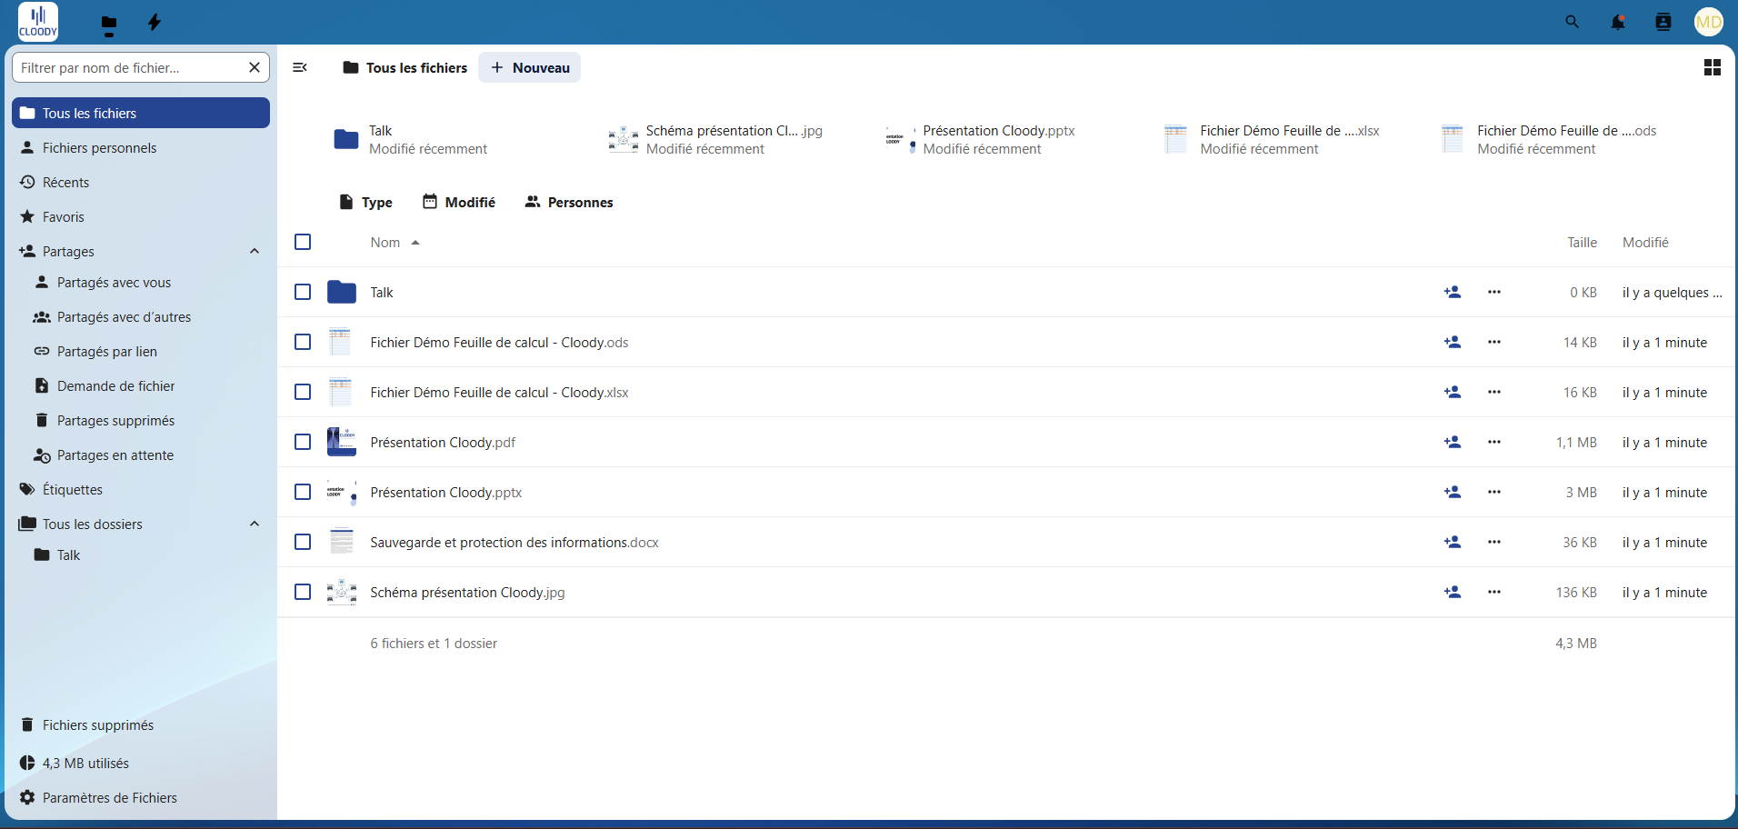Sort files by Nom column

click(x=395, y=243)
